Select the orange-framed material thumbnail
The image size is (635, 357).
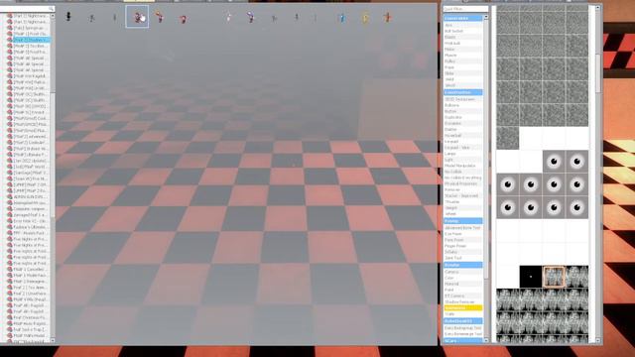[x=554, y=277]
